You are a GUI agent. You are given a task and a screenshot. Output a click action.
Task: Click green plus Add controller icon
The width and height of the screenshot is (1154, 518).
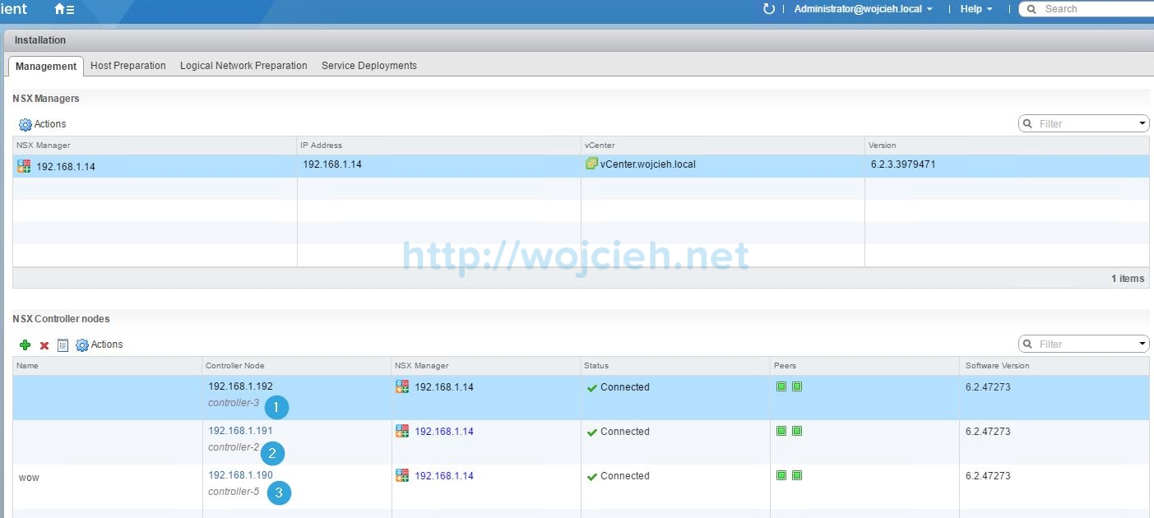pos(25,345)
